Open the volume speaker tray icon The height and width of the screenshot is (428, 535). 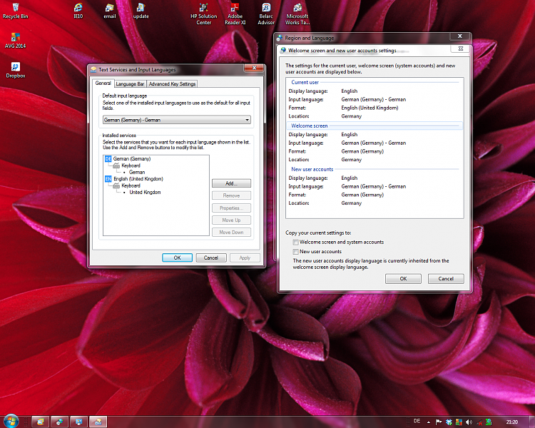click(469, 422)
